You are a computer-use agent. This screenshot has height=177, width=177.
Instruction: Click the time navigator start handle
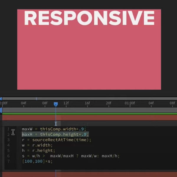click(1, 99)
